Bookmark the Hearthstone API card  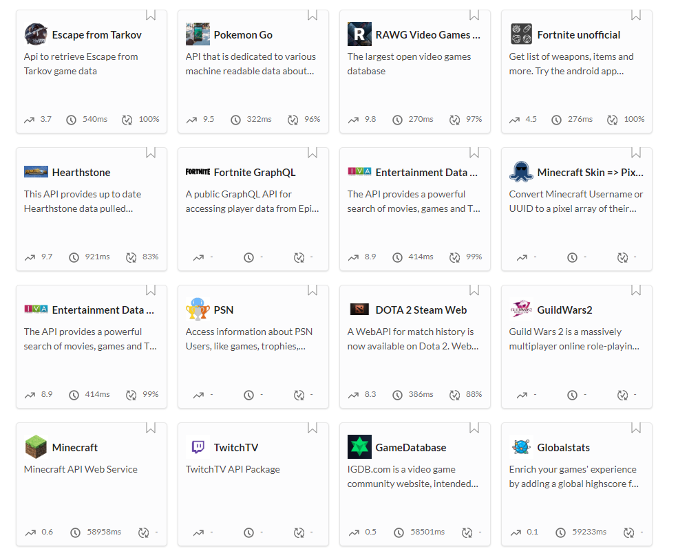151,153
